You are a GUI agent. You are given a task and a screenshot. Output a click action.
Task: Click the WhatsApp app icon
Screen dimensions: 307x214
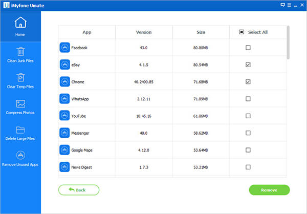pyautogui.click(x=64, y=99)
